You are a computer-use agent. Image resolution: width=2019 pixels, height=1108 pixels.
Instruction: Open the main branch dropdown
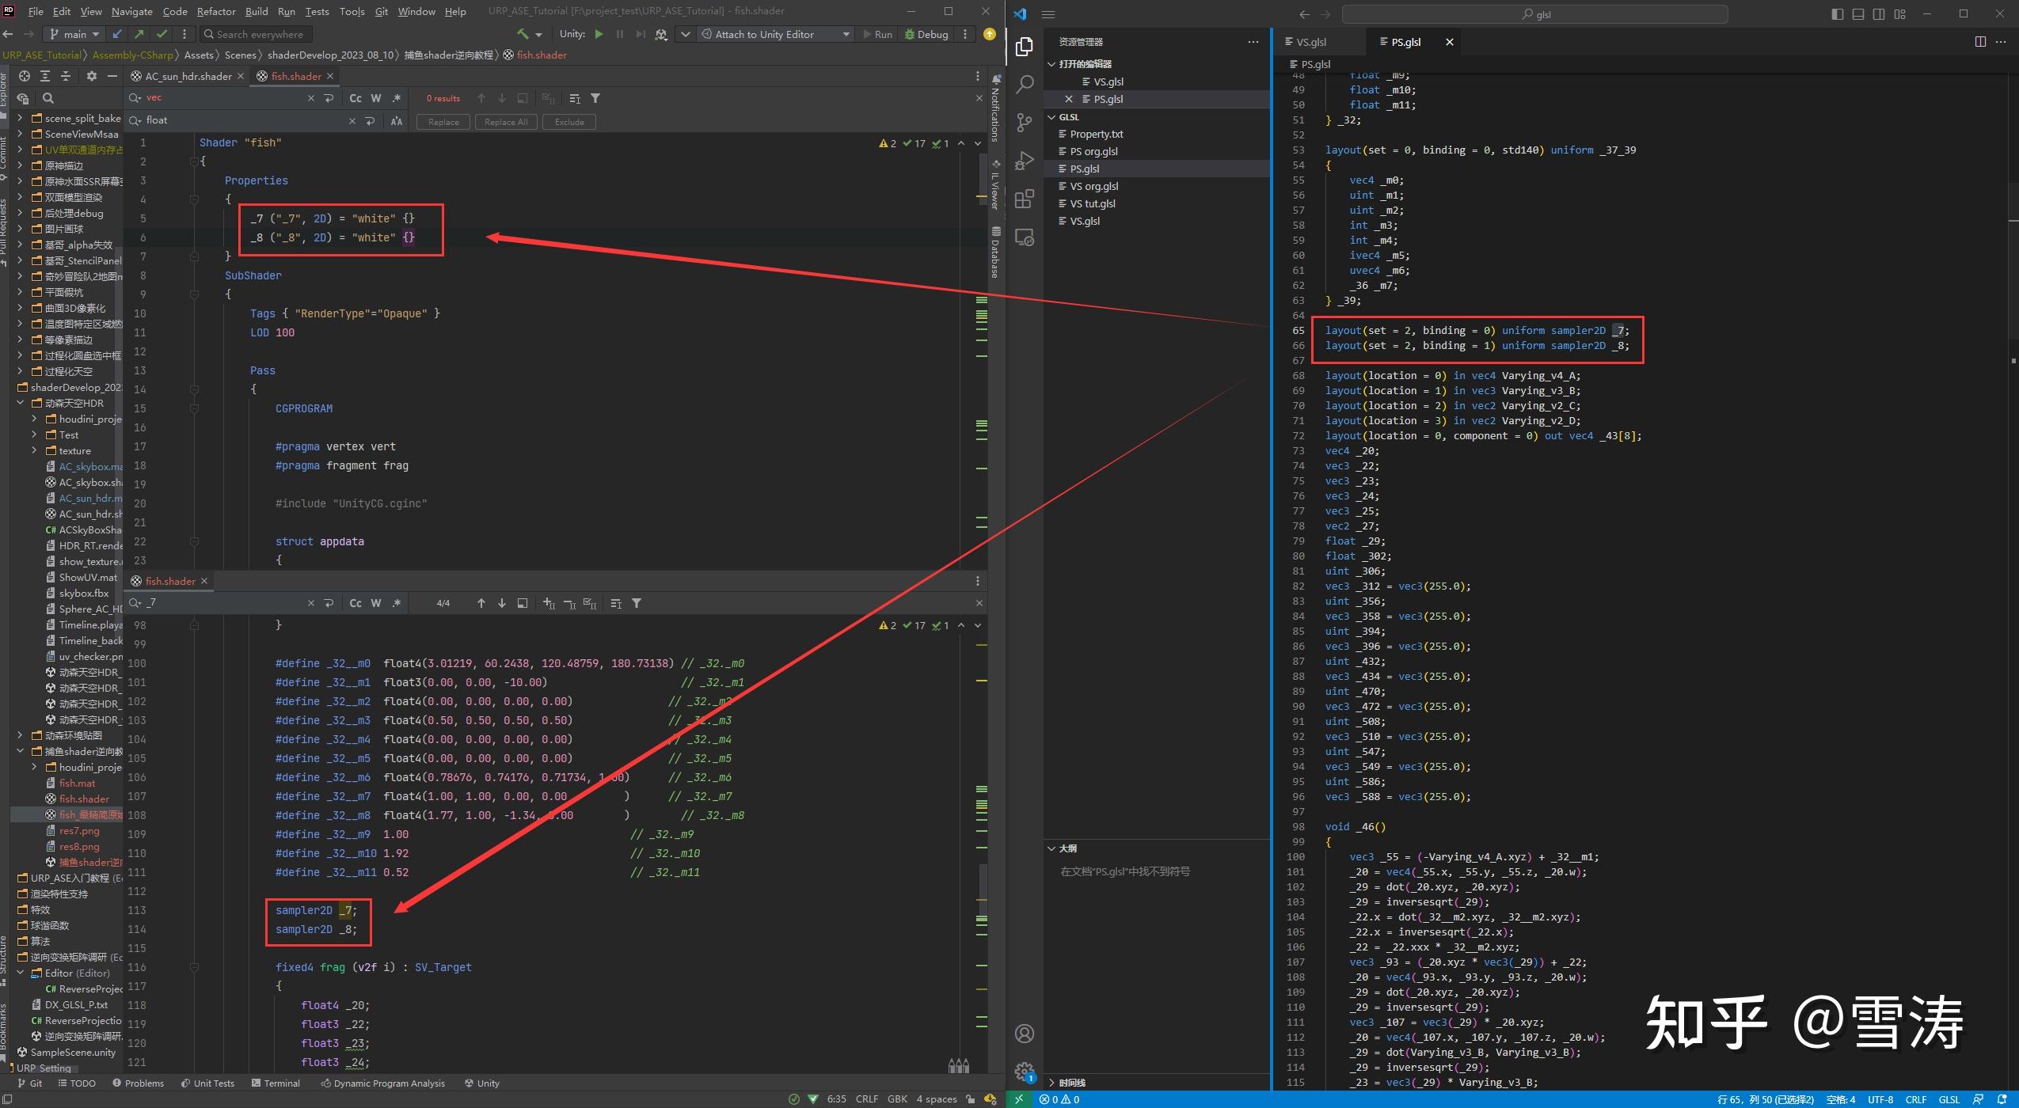pyautogui.click(x=74, y=34)
